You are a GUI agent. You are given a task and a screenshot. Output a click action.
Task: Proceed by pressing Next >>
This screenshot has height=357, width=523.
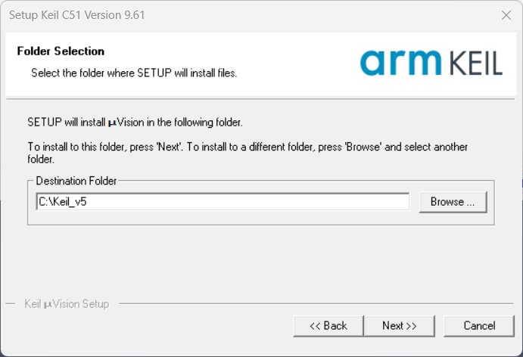(399, 326)
